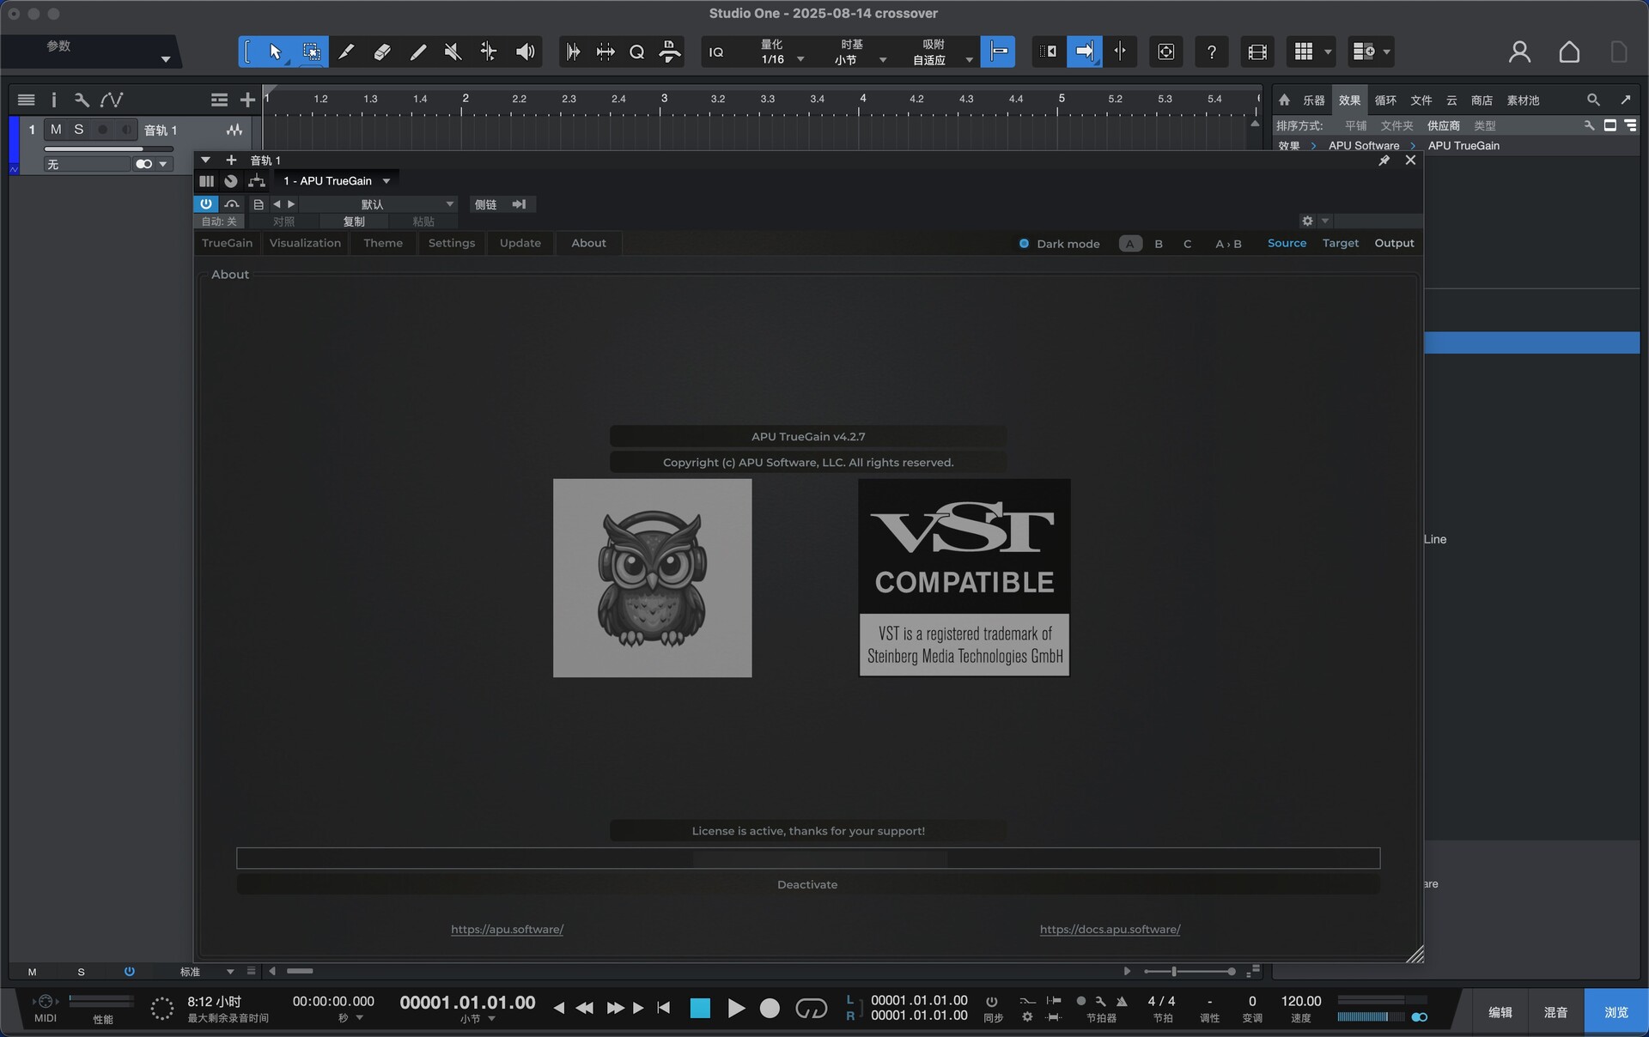Open browser search magnifier icon
Viewport: 1649px width, 1037px height.
(1593, 100)
